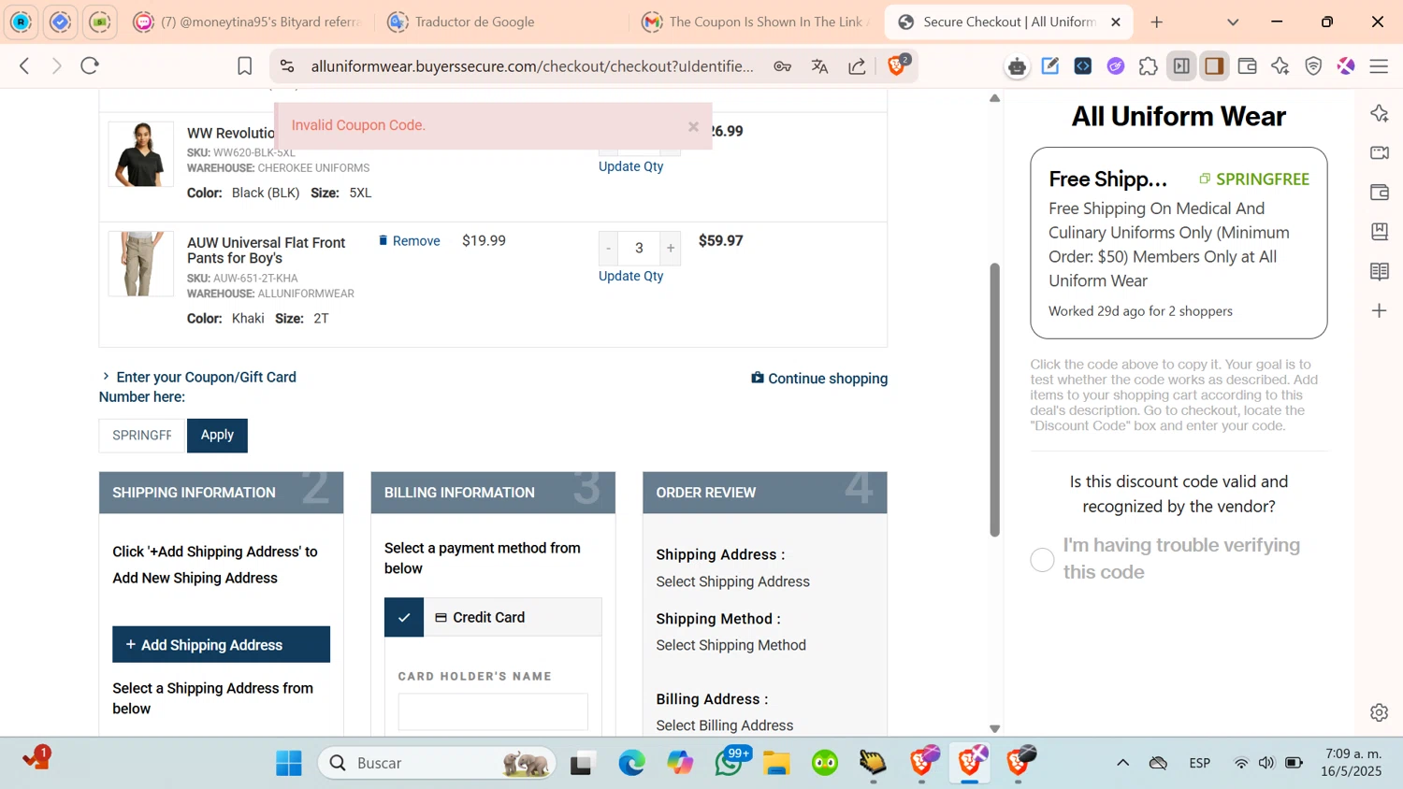1403x789 pixels.
Task: Click the quantity field showing 3
Action: point(639,248)
